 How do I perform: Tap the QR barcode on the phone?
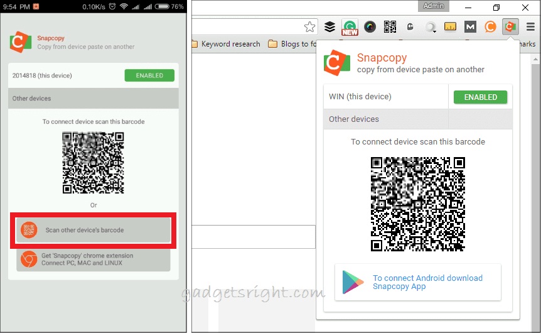[93, 163]
